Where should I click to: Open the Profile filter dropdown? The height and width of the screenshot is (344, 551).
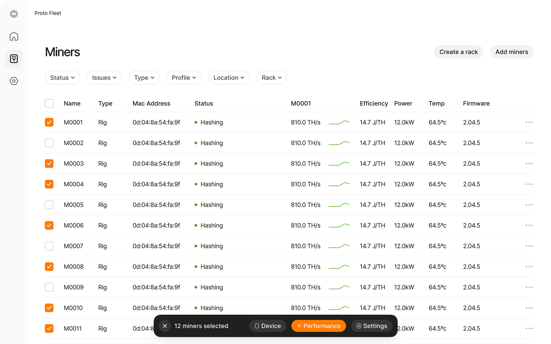coord(184,78)
